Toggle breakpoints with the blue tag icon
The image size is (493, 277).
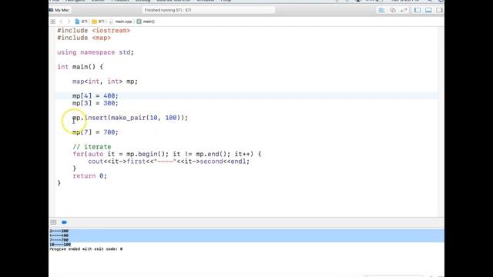pos(65,222)
